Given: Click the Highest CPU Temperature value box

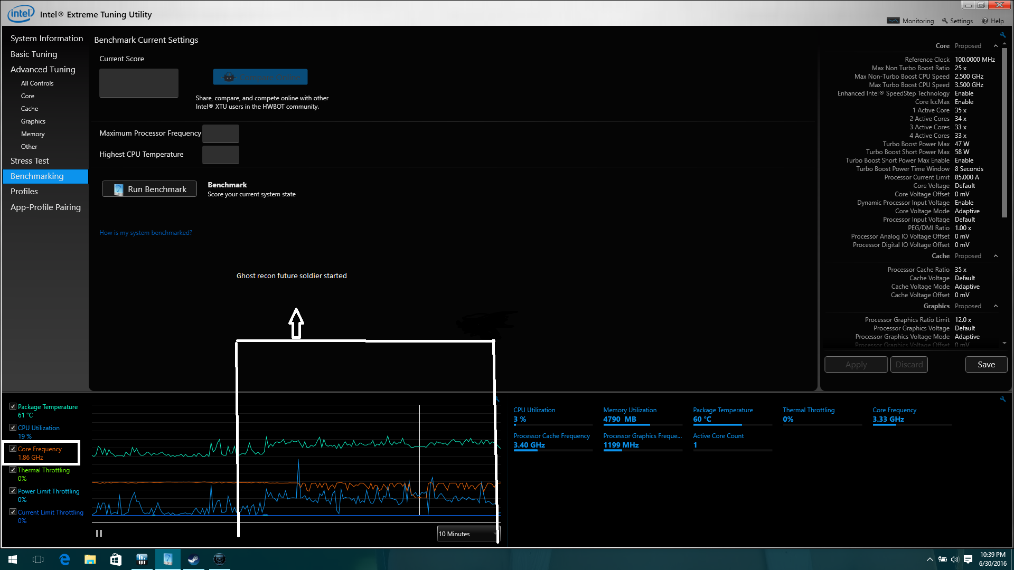Looking at the screenshot, I should [221, 155].
